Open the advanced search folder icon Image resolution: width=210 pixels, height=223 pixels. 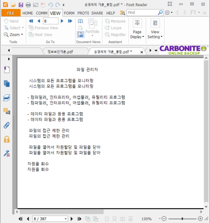[x=122, y=13]
